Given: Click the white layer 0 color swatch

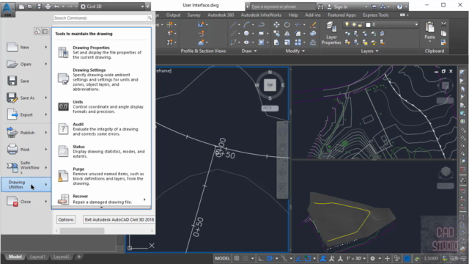Looking at the screenshot, I should (x=368, y=24).
